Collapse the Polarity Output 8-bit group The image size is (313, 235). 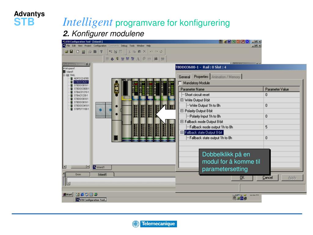pyautogui.click(x=182, y=111)
